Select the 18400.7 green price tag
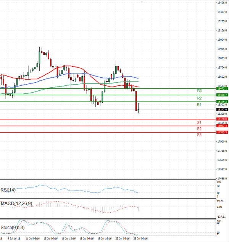 pos(222,95)
